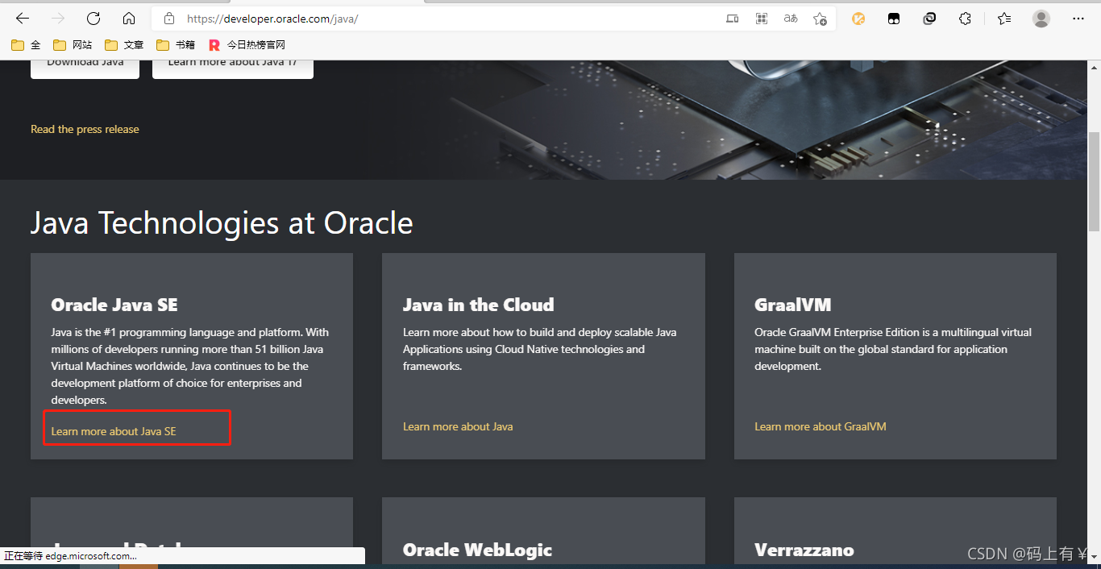Click the GraalVM card heading

coord(793,305)
